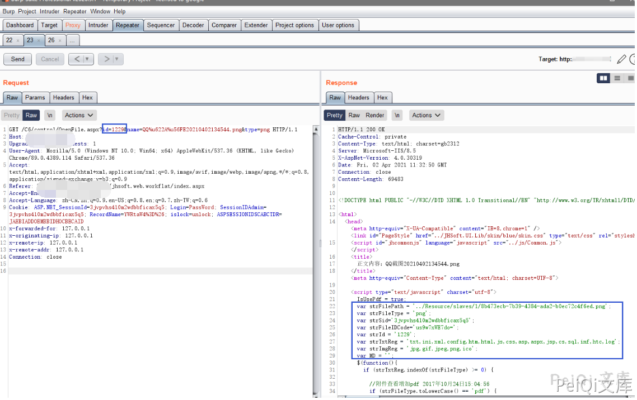The height and width of the screenshot is (400, 637).
Task: Open Response Actions dropdown
Action: 427,115
